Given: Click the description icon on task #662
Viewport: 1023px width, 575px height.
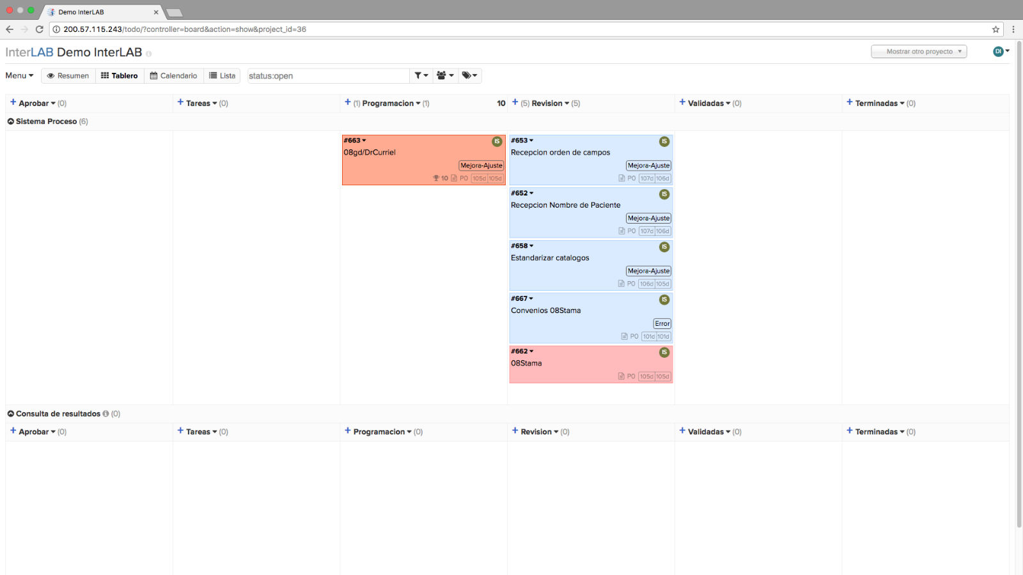Looking at the screenshot, I should 621,376.
